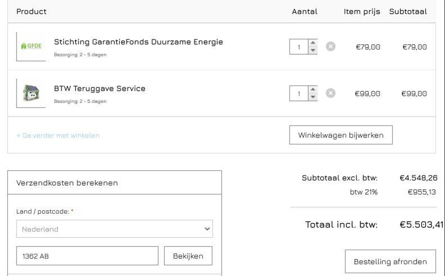Click the GFDE product logo thumbnail
445x276 pixels.
31,46
